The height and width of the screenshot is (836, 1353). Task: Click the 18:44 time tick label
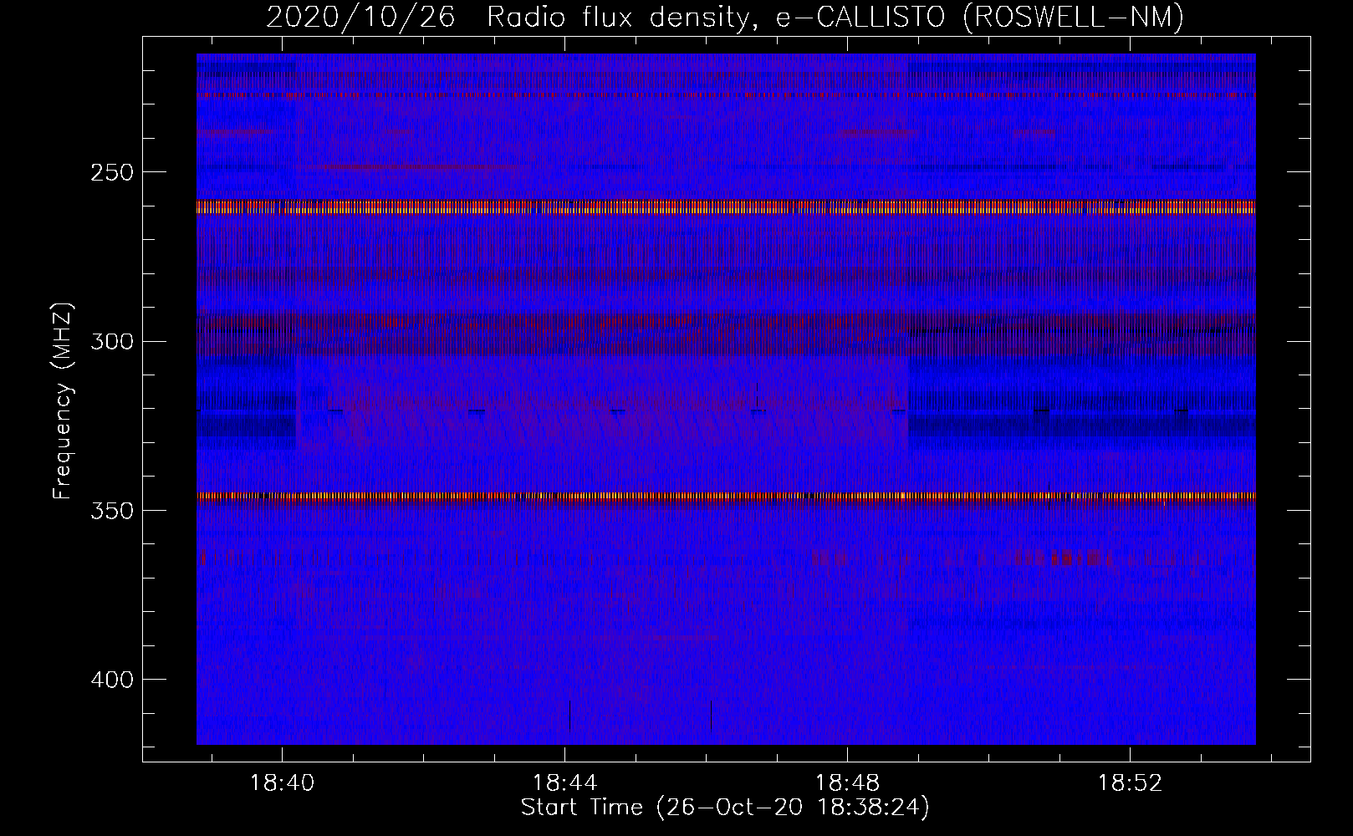point(565,782)
